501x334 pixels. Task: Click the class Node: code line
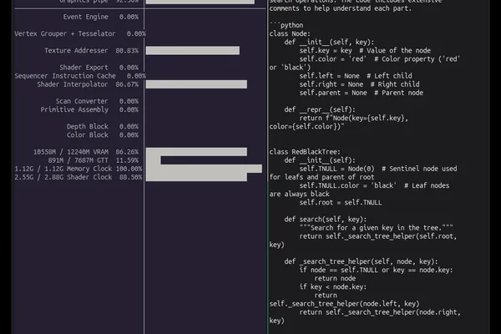(x=290, y=33)
